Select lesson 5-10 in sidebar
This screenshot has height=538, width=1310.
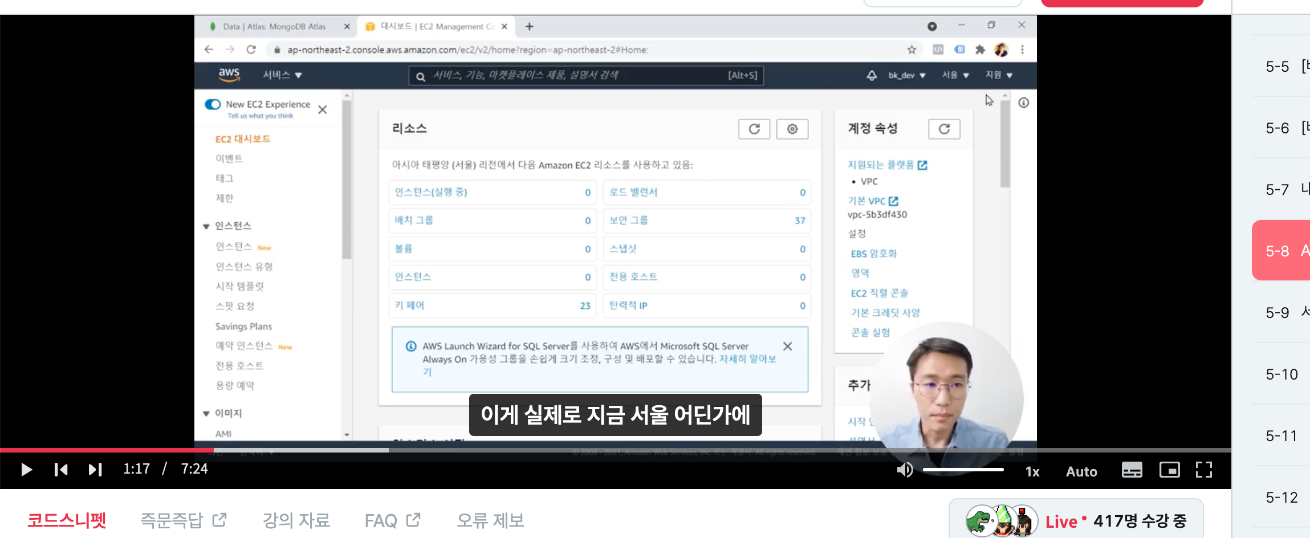pos(1281,374)
